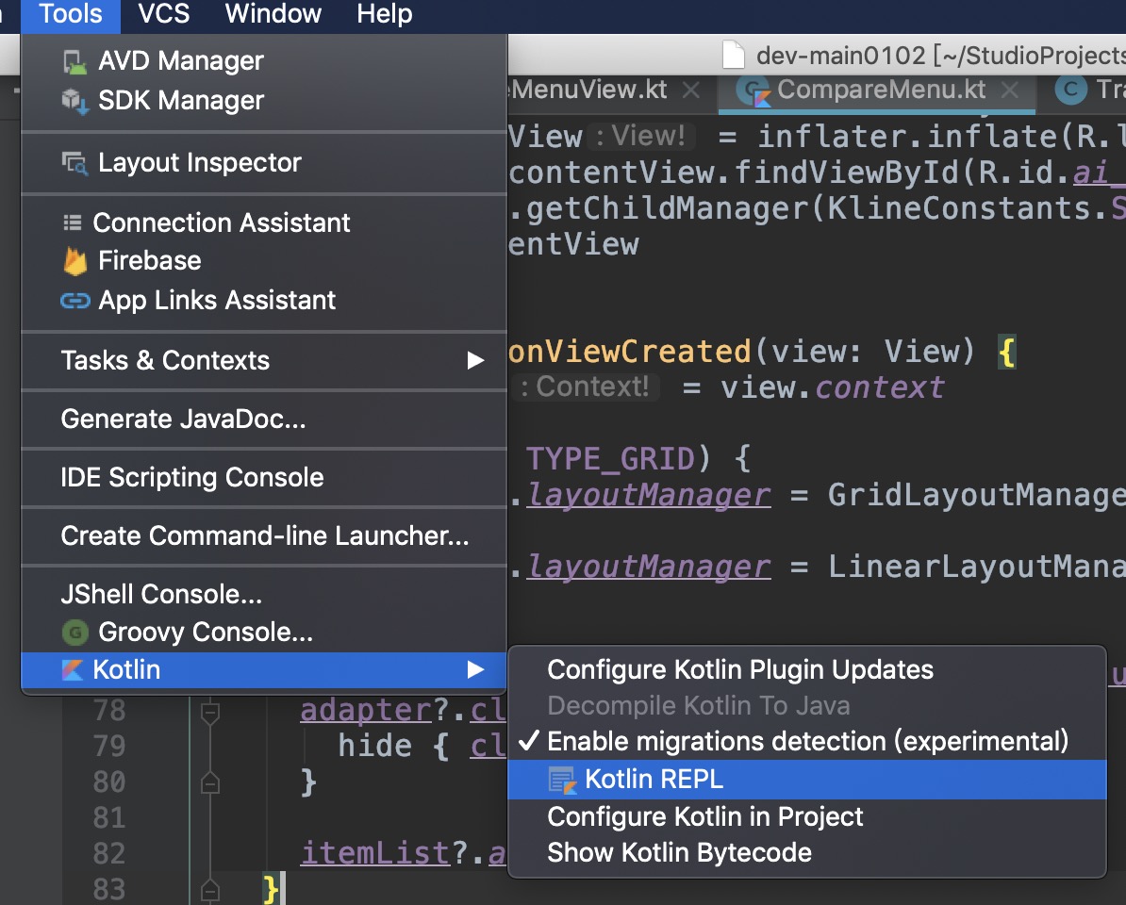Click the Connection Assistant list icon
The width and height of the screenshot is (1126, 905).
click(x=72, y=223)
